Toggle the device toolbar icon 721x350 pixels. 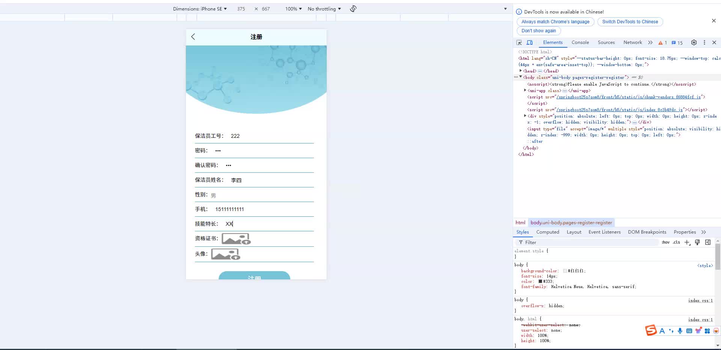(530, 42)
